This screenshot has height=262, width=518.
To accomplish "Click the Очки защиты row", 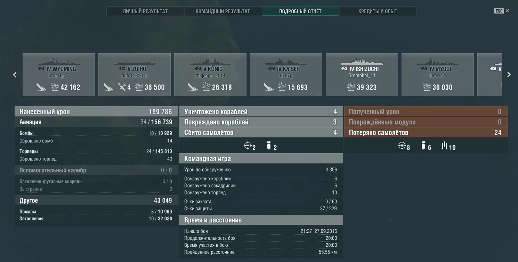I will point(261,209).
